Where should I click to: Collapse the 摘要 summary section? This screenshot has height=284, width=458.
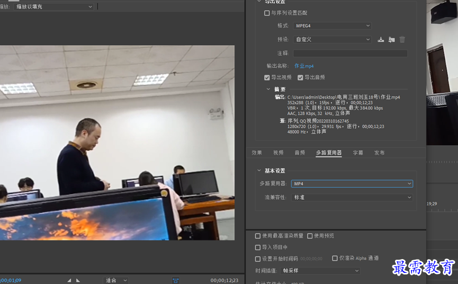pos(268,89)
